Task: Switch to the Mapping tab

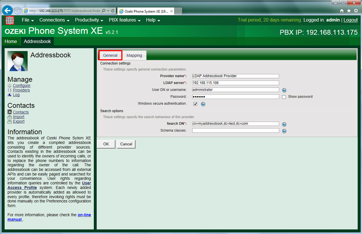Action: tap(134, 55)
